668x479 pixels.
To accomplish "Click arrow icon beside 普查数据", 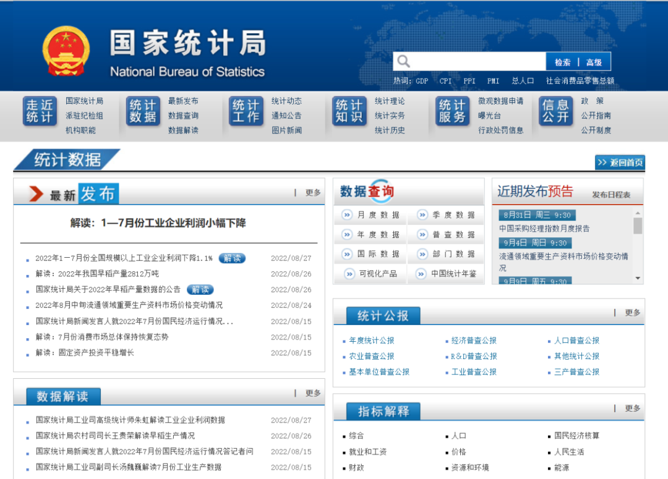I will 422,234.
